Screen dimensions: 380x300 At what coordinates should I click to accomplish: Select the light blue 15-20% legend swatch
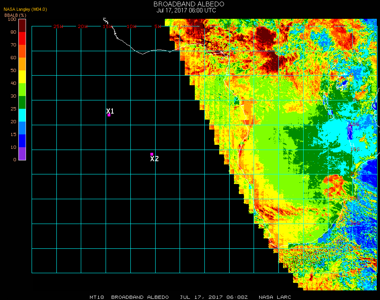pos(22,128)
